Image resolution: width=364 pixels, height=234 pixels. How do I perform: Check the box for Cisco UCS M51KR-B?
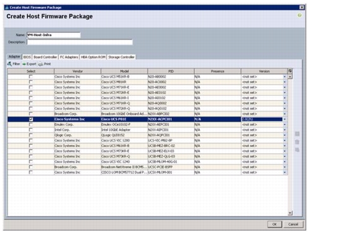[30, 76]
